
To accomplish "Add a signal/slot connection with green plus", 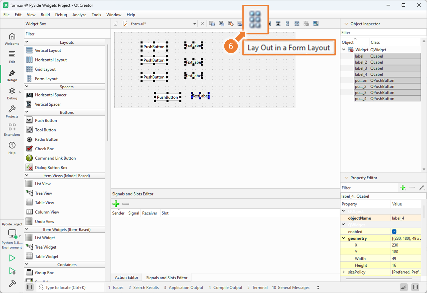I will pyautogui.click(x=116, y=204).
